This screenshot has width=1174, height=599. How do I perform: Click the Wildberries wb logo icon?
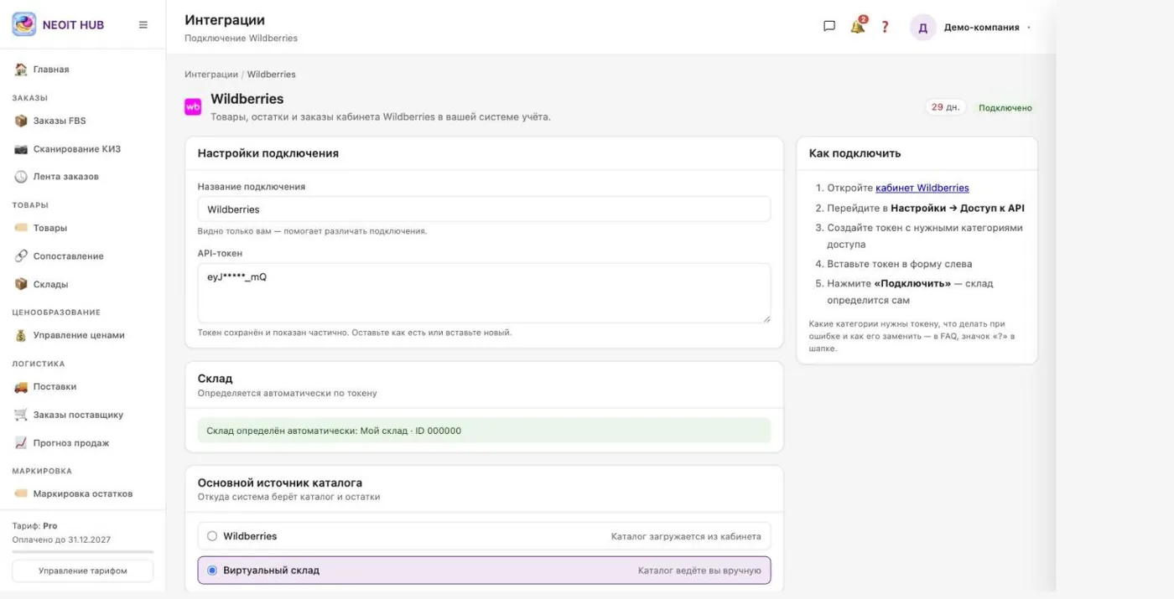click(193, 107)
